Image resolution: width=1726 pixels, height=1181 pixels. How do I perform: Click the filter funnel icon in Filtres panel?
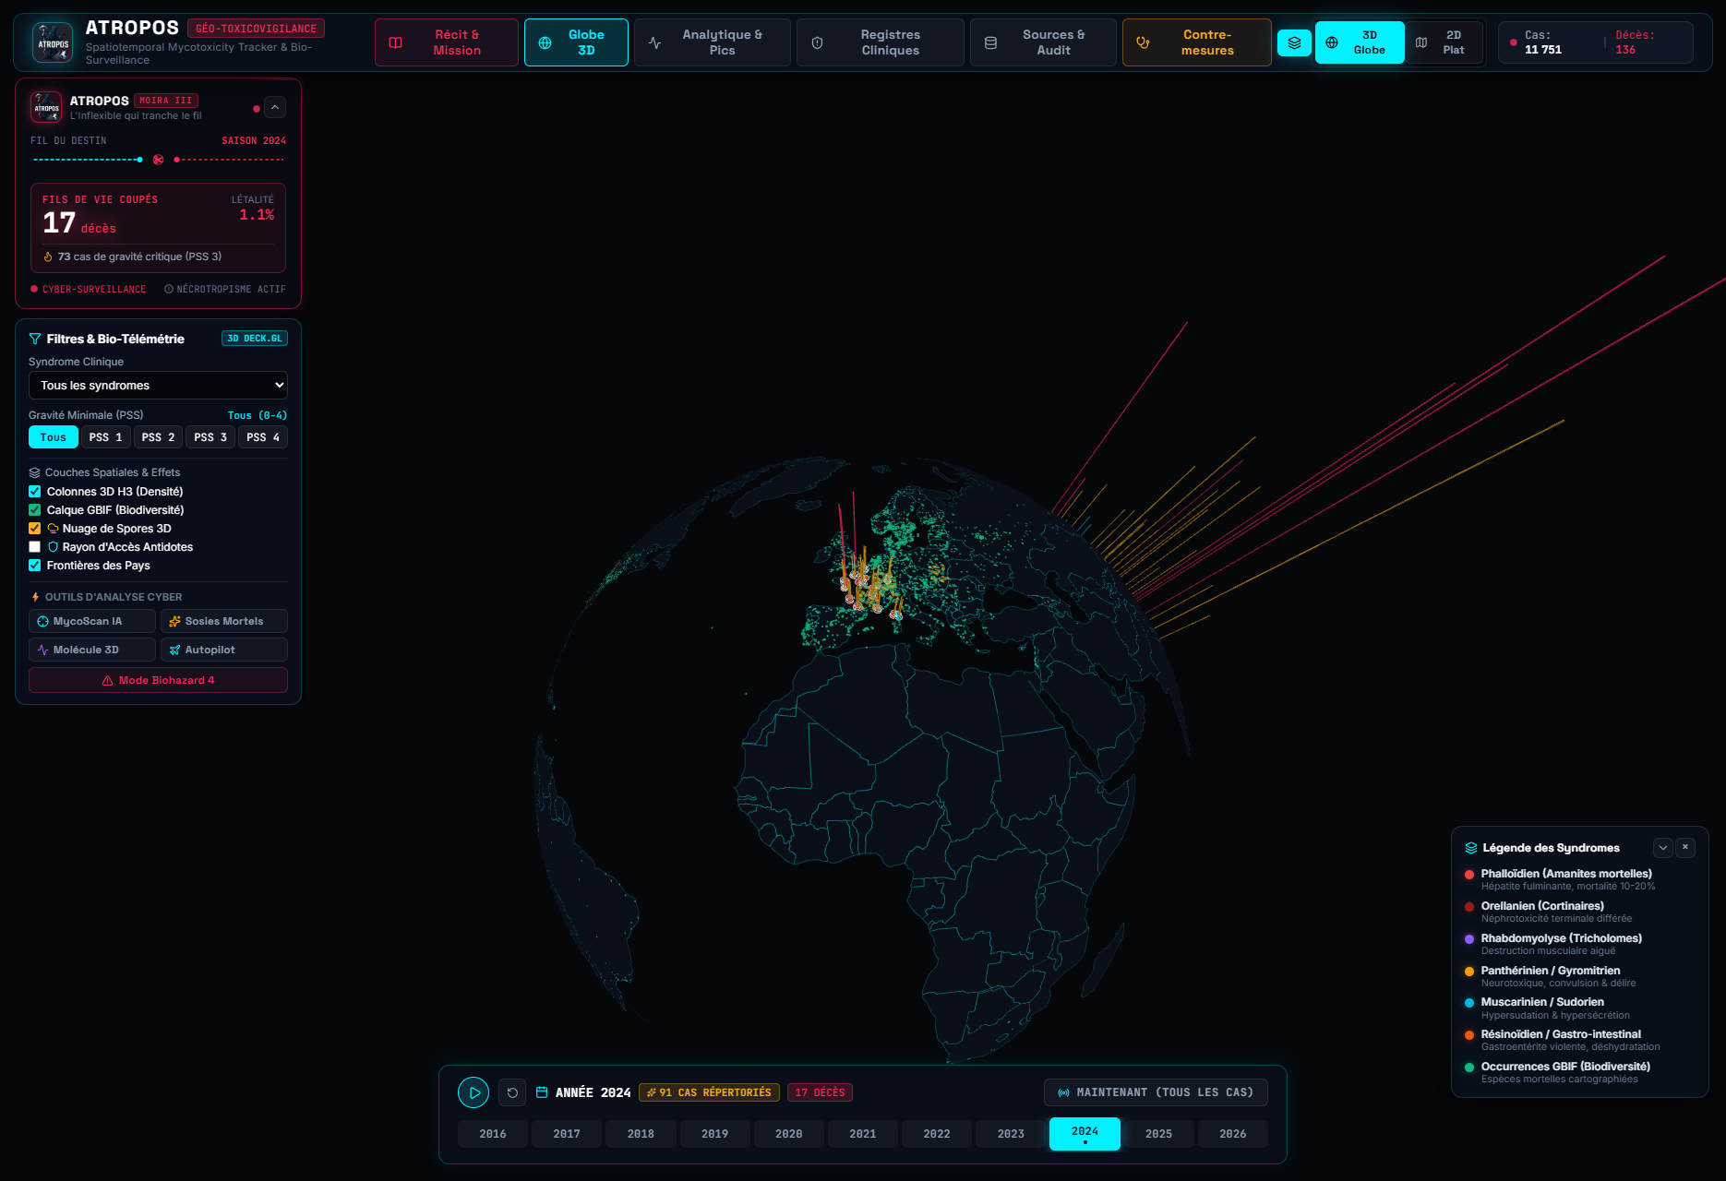(35, 339)
